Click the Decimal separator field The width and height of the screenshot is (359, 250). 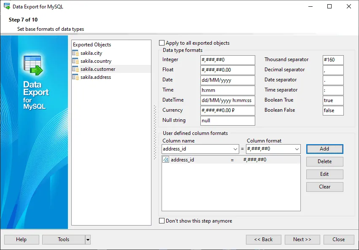pyautogui.click(x=333, y=70)
